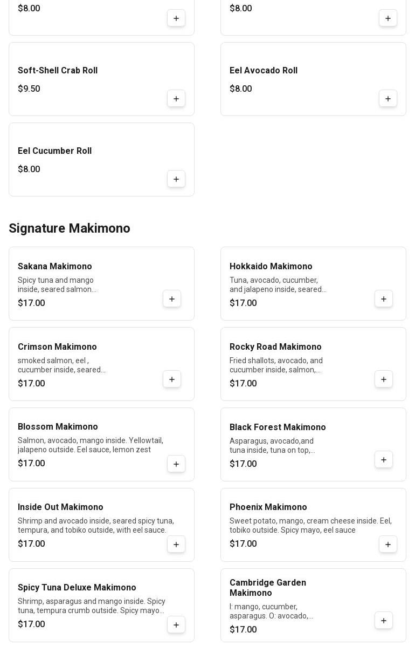View Rocky Road Makimono description text

point(276,365)
